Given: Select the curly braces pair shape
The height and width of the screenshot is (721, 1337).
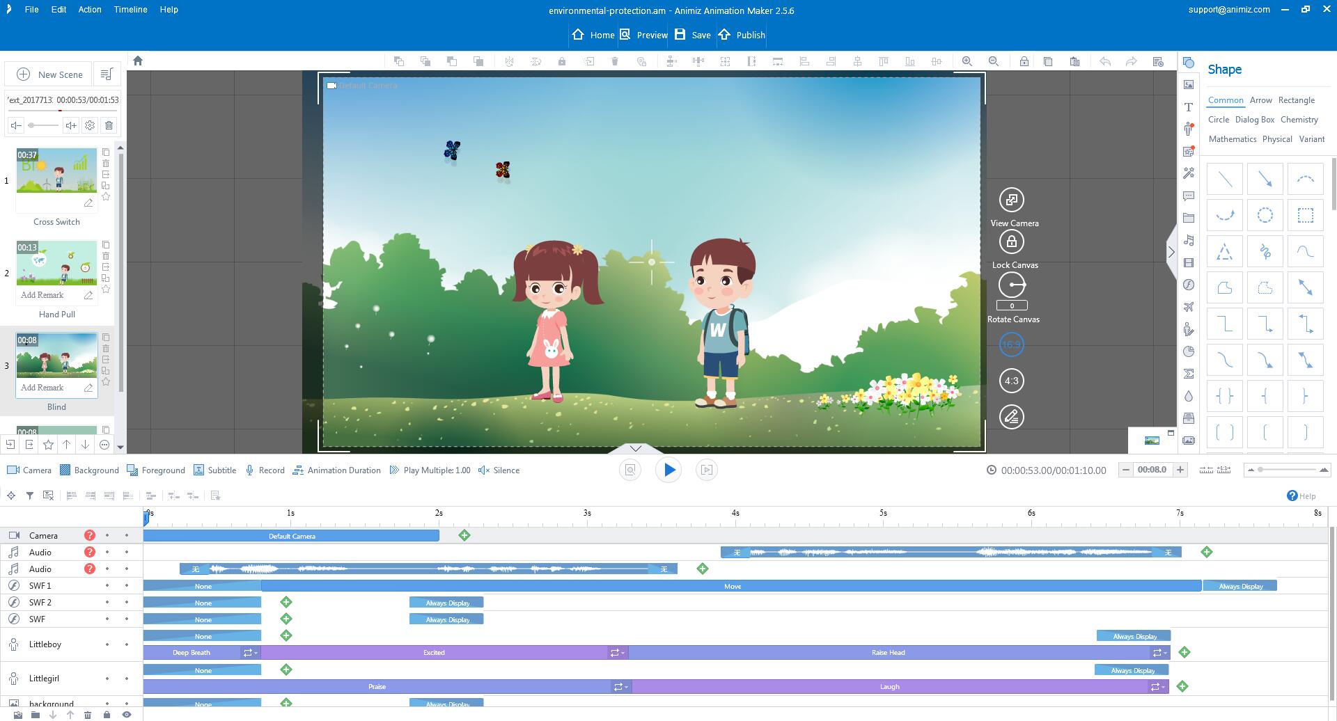Looking at the screenshot, I should pos(1225,397).
